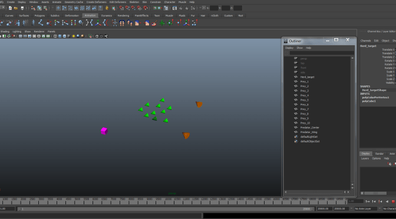The image size is (396, 219).
Task: Click the Outliner vertical scrollbar up arrow
Action: tap(352, 58)
